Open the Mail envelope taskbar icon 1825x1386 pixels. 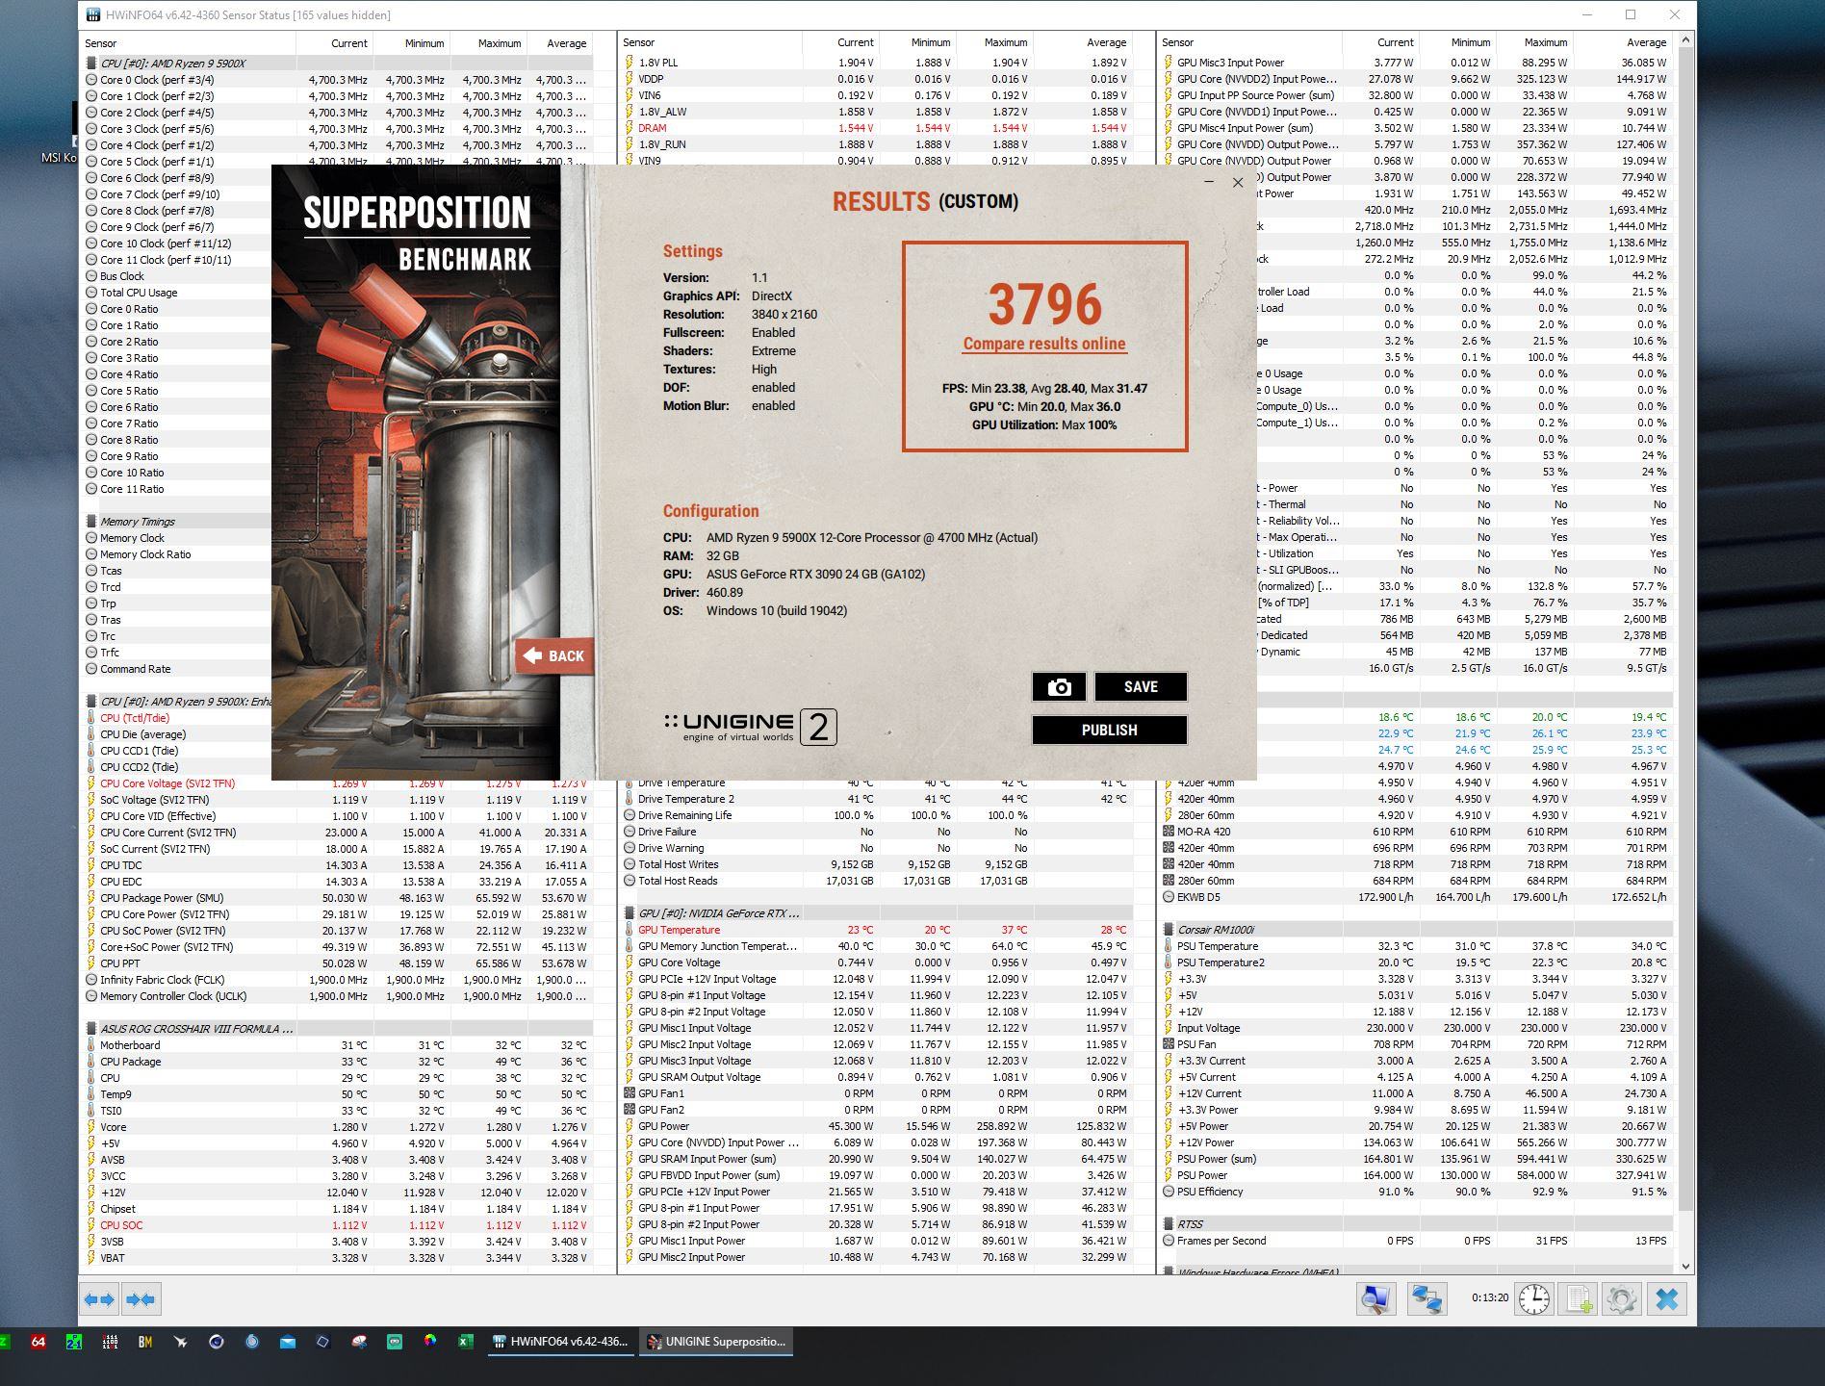[288, 1342]
